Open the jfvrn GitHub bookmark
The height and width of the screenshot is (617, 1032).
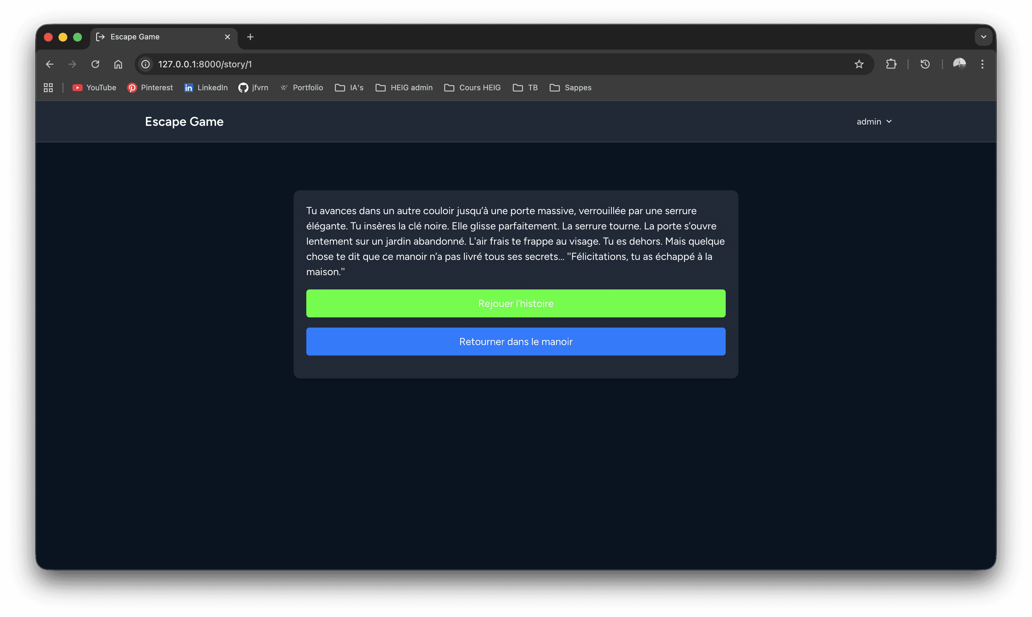(253, 87)
